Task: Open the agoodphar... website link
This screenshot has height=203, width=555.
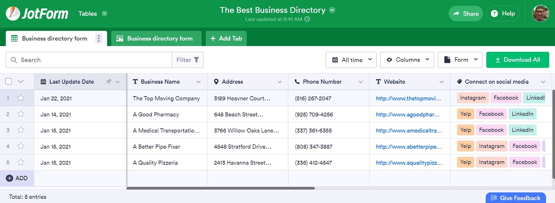Action: tap(408, 114)
